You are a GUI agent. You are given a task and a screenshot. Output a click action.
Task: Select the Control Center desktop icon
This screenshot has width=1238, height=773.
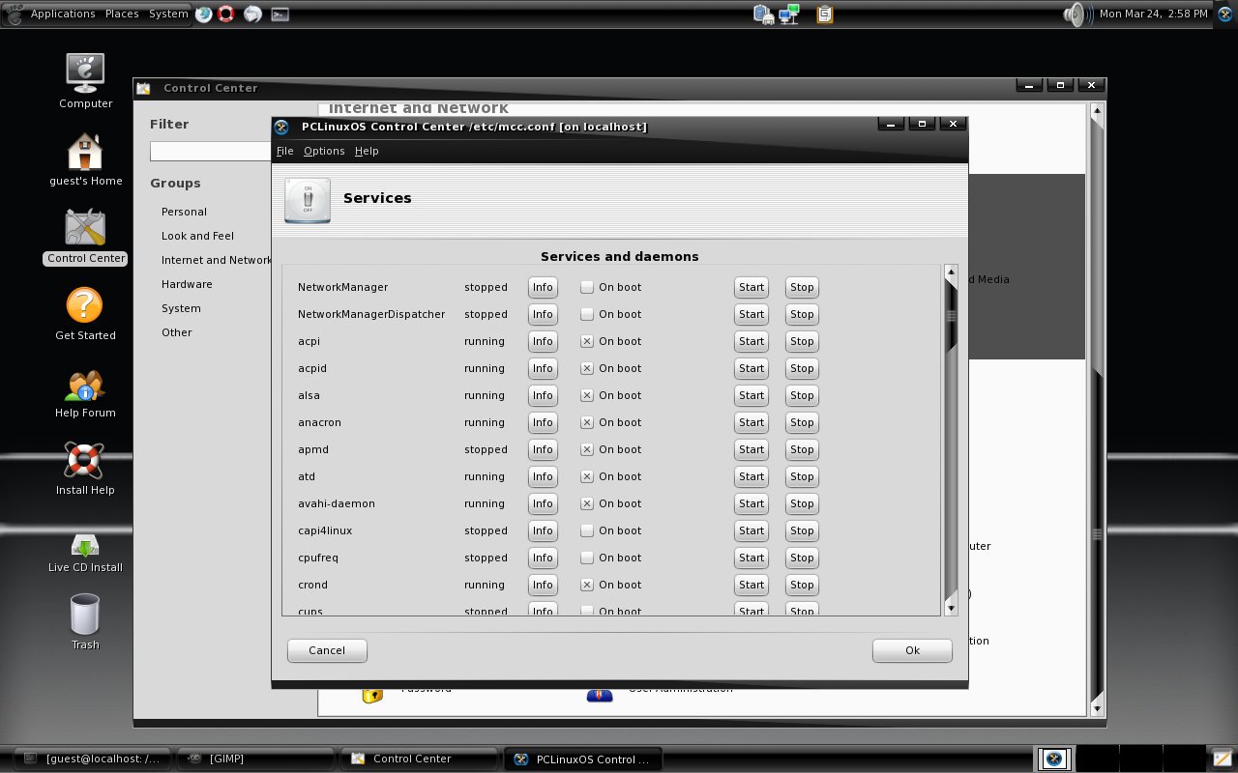pyautogui.click(x=86, y=237)
